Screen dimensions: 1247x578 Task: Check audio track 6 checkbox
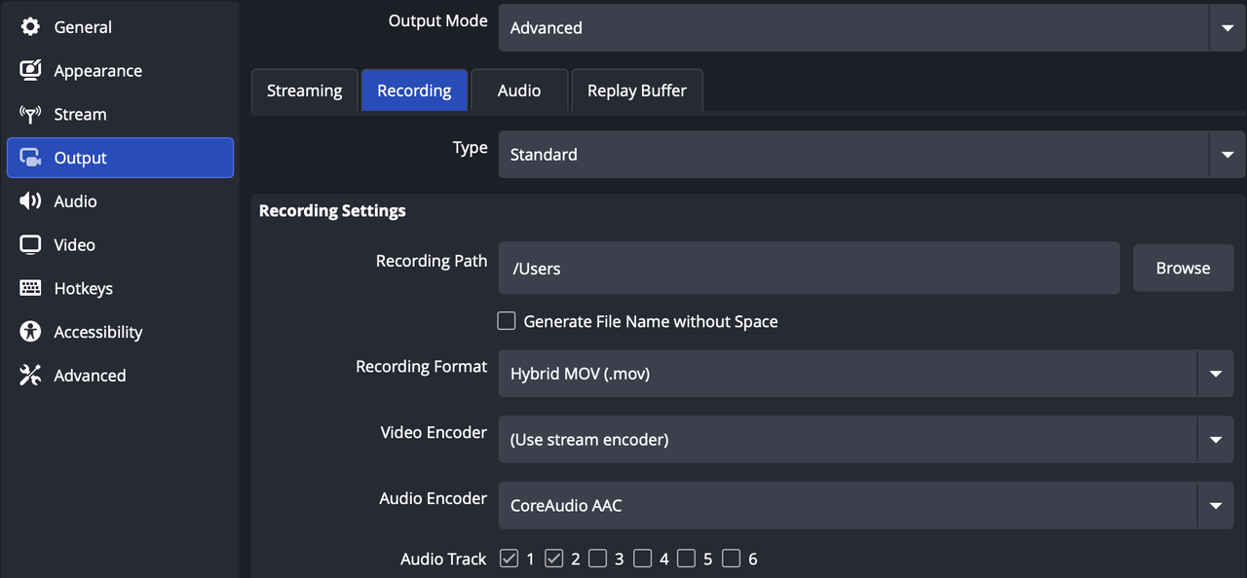point(732,559)
